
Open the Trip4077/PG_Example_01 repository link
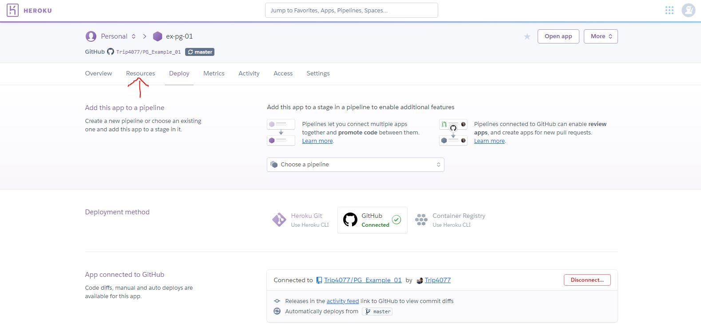pos(363,280)
